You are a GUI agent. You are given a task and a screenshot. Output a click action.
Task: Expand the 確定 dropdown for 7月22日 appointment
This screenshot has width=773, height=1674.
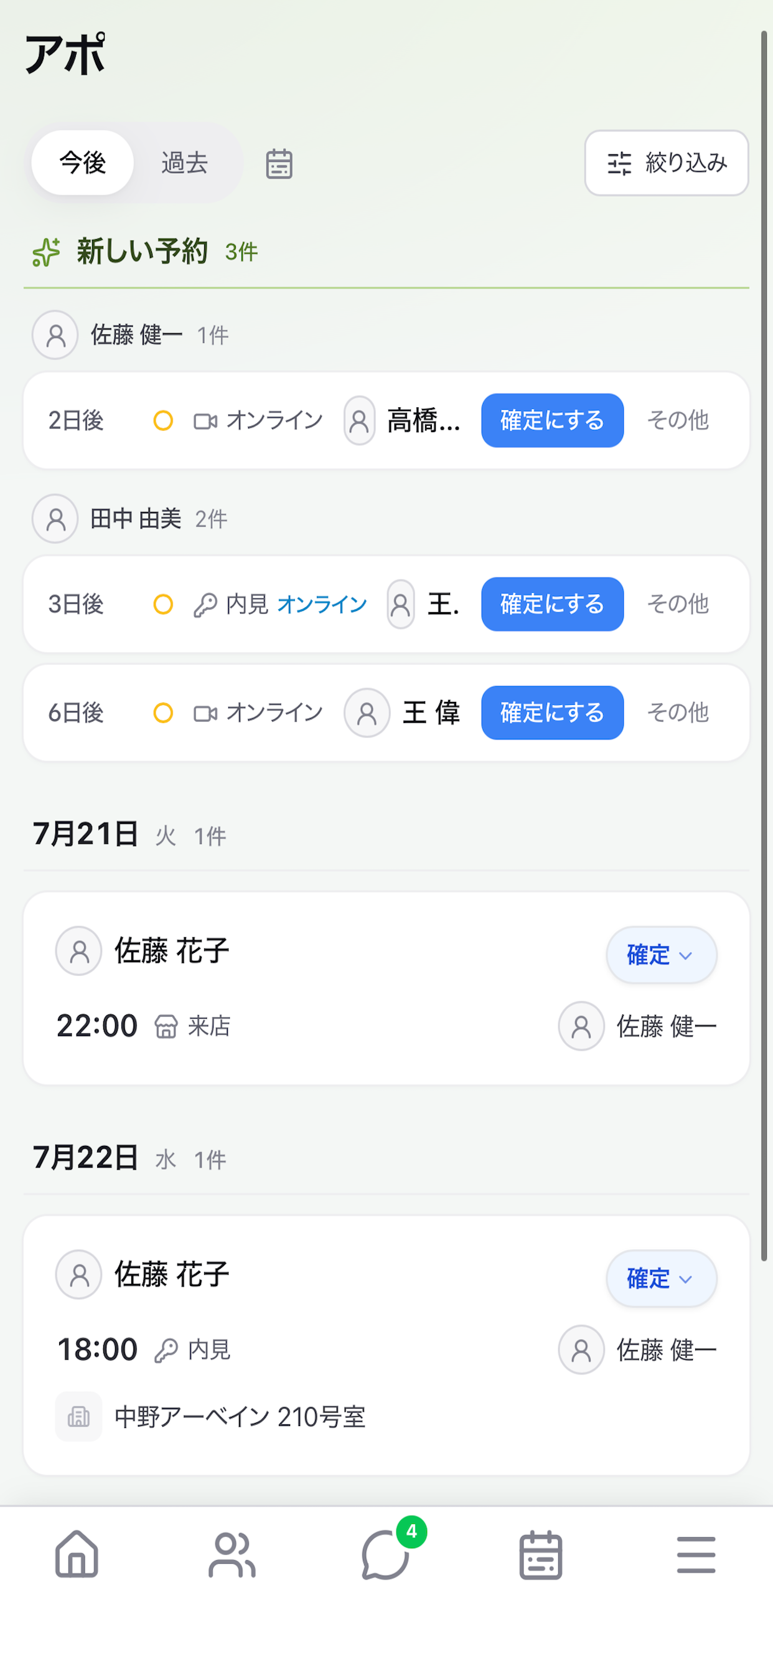pyautogui.click(x=661, y=1279)
